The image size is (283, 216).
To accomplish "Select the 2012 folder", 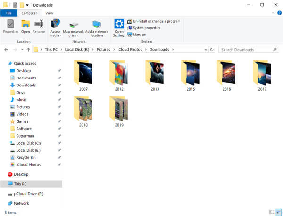I will 119,76.
